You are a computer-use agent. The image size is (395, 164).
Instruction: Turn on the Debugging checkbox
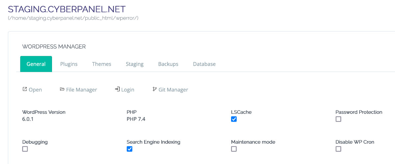coord(25,149)
